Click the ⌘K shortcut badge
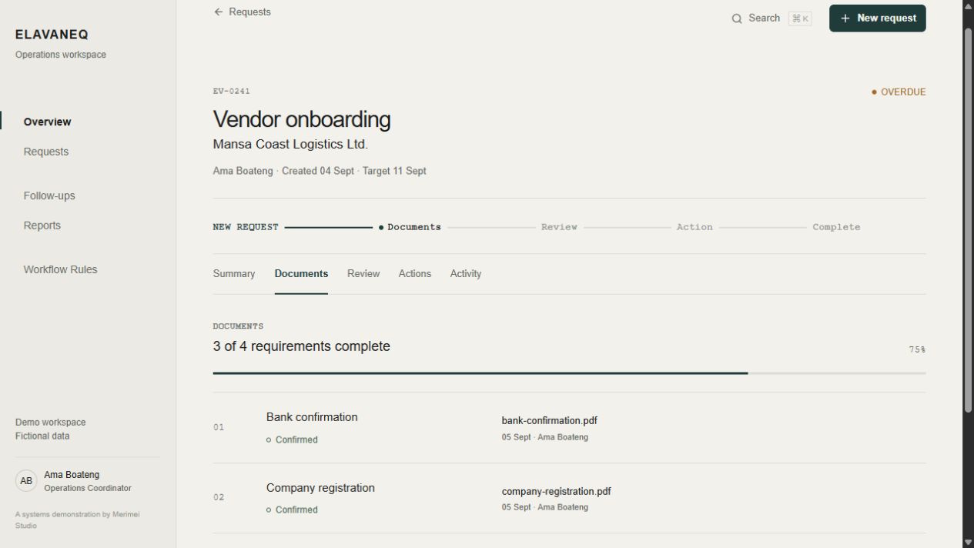Screen dimensions: 974x548 (800, 18)
